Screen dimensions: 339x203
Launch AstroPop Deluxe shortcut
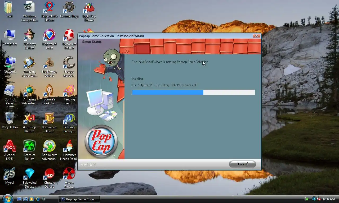click(29, 123)
